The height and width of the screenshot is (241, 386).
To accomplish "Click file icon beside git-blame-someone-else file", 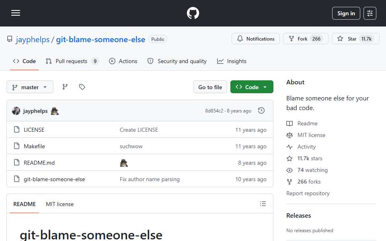I will [17, 179].
